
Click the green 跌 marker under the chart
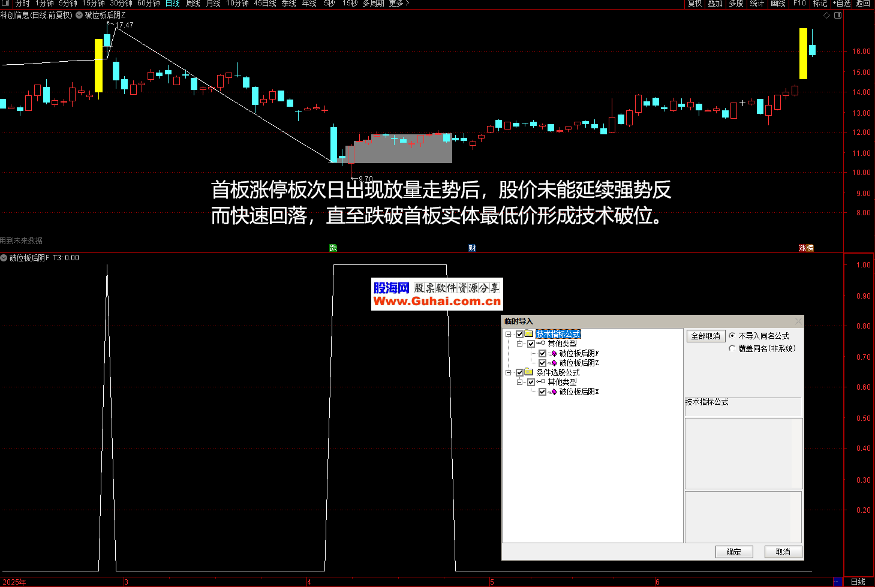(x=333, y=248)
